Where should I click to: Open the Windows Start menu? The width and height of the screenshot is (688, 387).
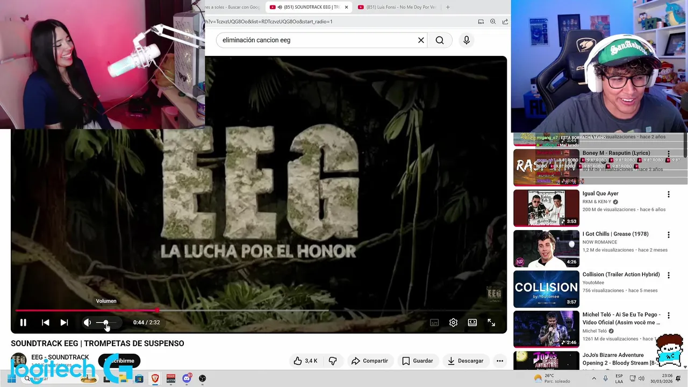click(11, 378)
